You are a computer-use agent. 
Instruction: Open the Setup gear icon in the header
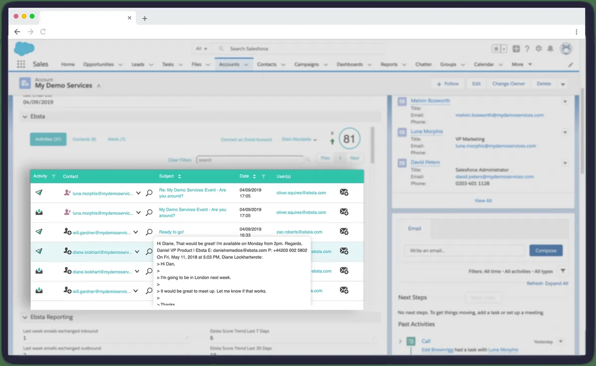tap(539, 49)
